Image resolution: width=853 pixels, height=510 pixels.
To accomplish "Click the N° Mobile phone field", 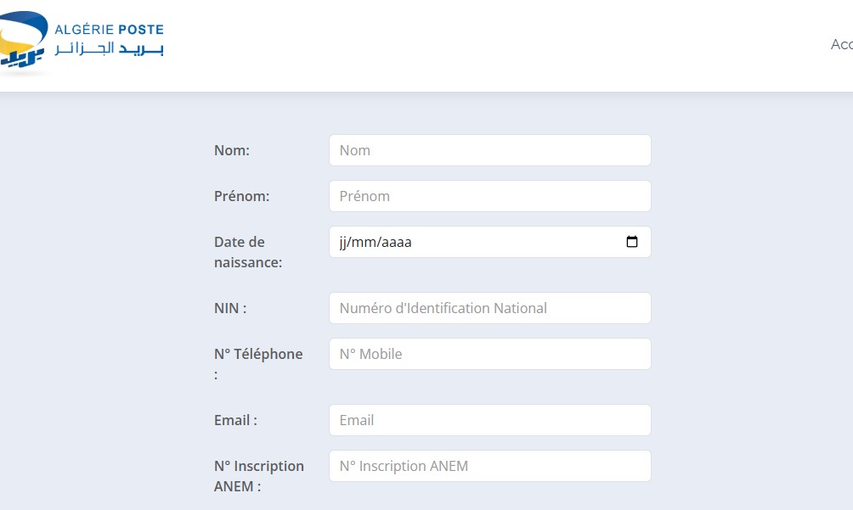I will coord(489,354).
